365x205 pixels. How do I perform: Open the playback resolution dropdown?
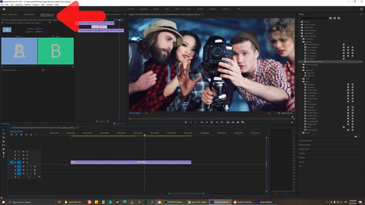(x=270, y=113)
